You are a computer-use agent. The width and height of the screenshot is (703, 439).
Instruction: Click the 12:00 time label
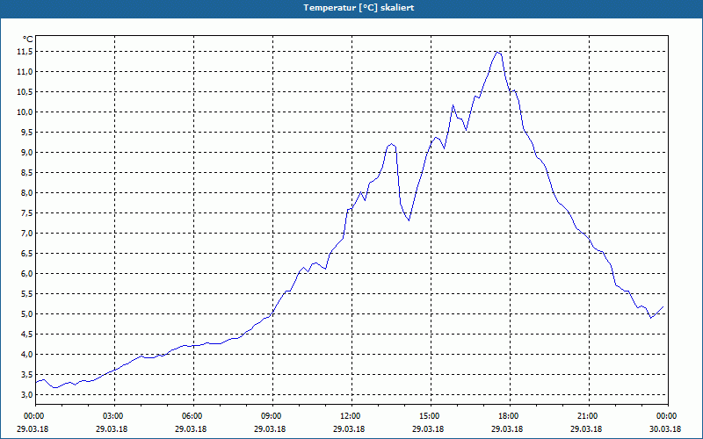tap(352, 416)
